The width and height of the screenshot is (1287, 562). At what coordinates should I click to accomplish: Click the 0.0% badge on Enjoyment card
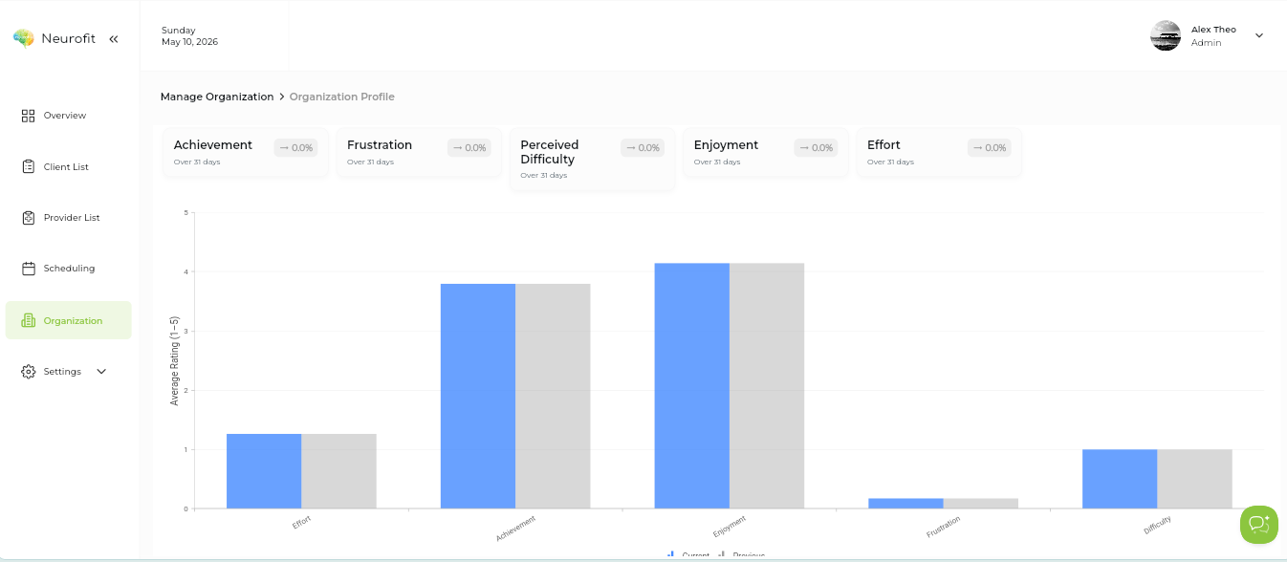816,148
